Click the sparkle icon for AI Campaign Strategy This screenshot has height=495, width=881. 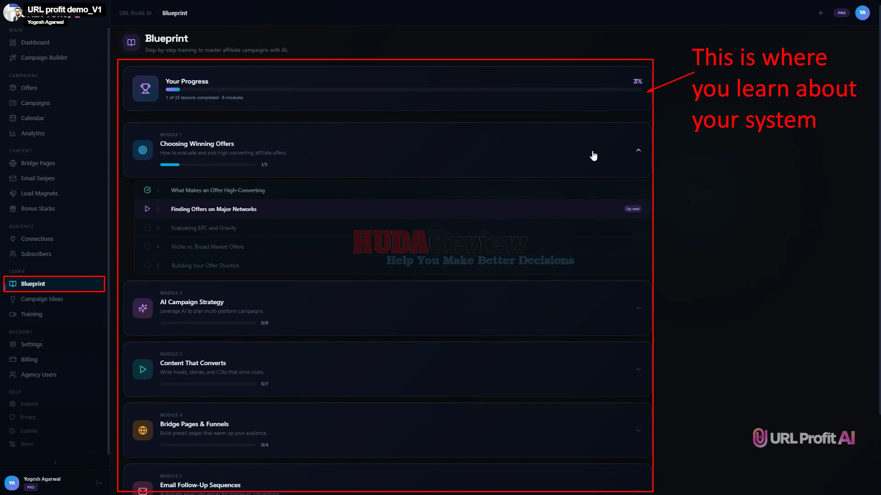point(143,308)
